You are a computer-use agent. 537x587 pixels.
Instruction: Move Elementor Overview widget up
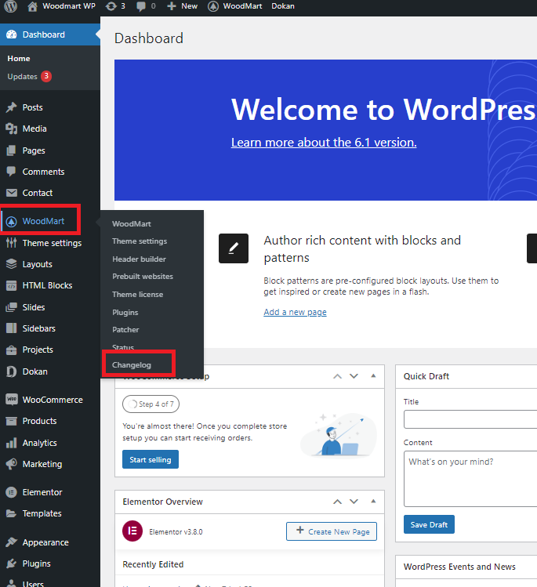pyautogui.click(x=337, y=502)
